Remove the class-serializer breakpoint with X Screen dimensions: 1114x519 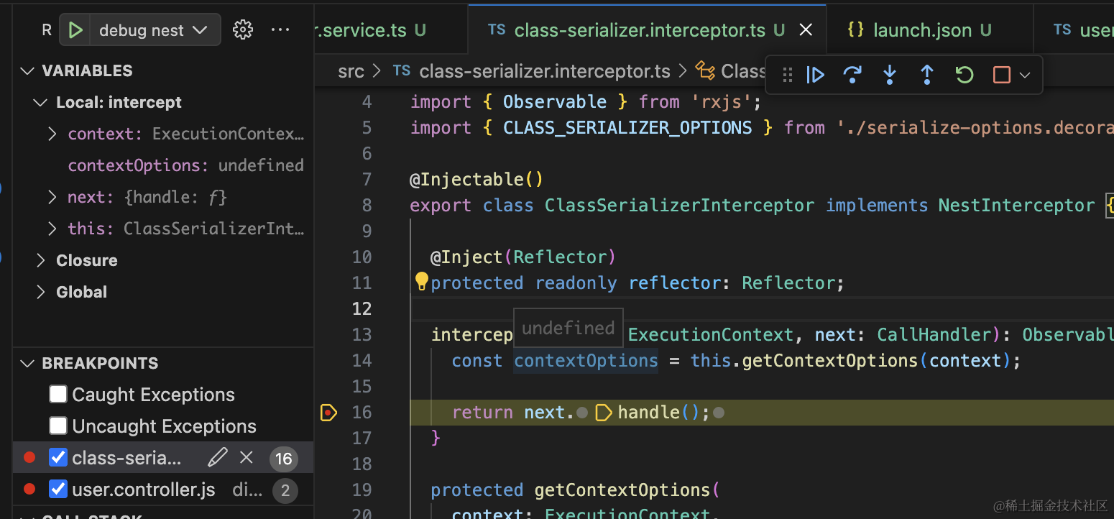[x=247, y=458]
